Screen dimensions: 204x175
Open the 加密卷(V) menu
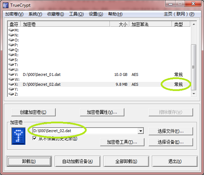[14, 14]
